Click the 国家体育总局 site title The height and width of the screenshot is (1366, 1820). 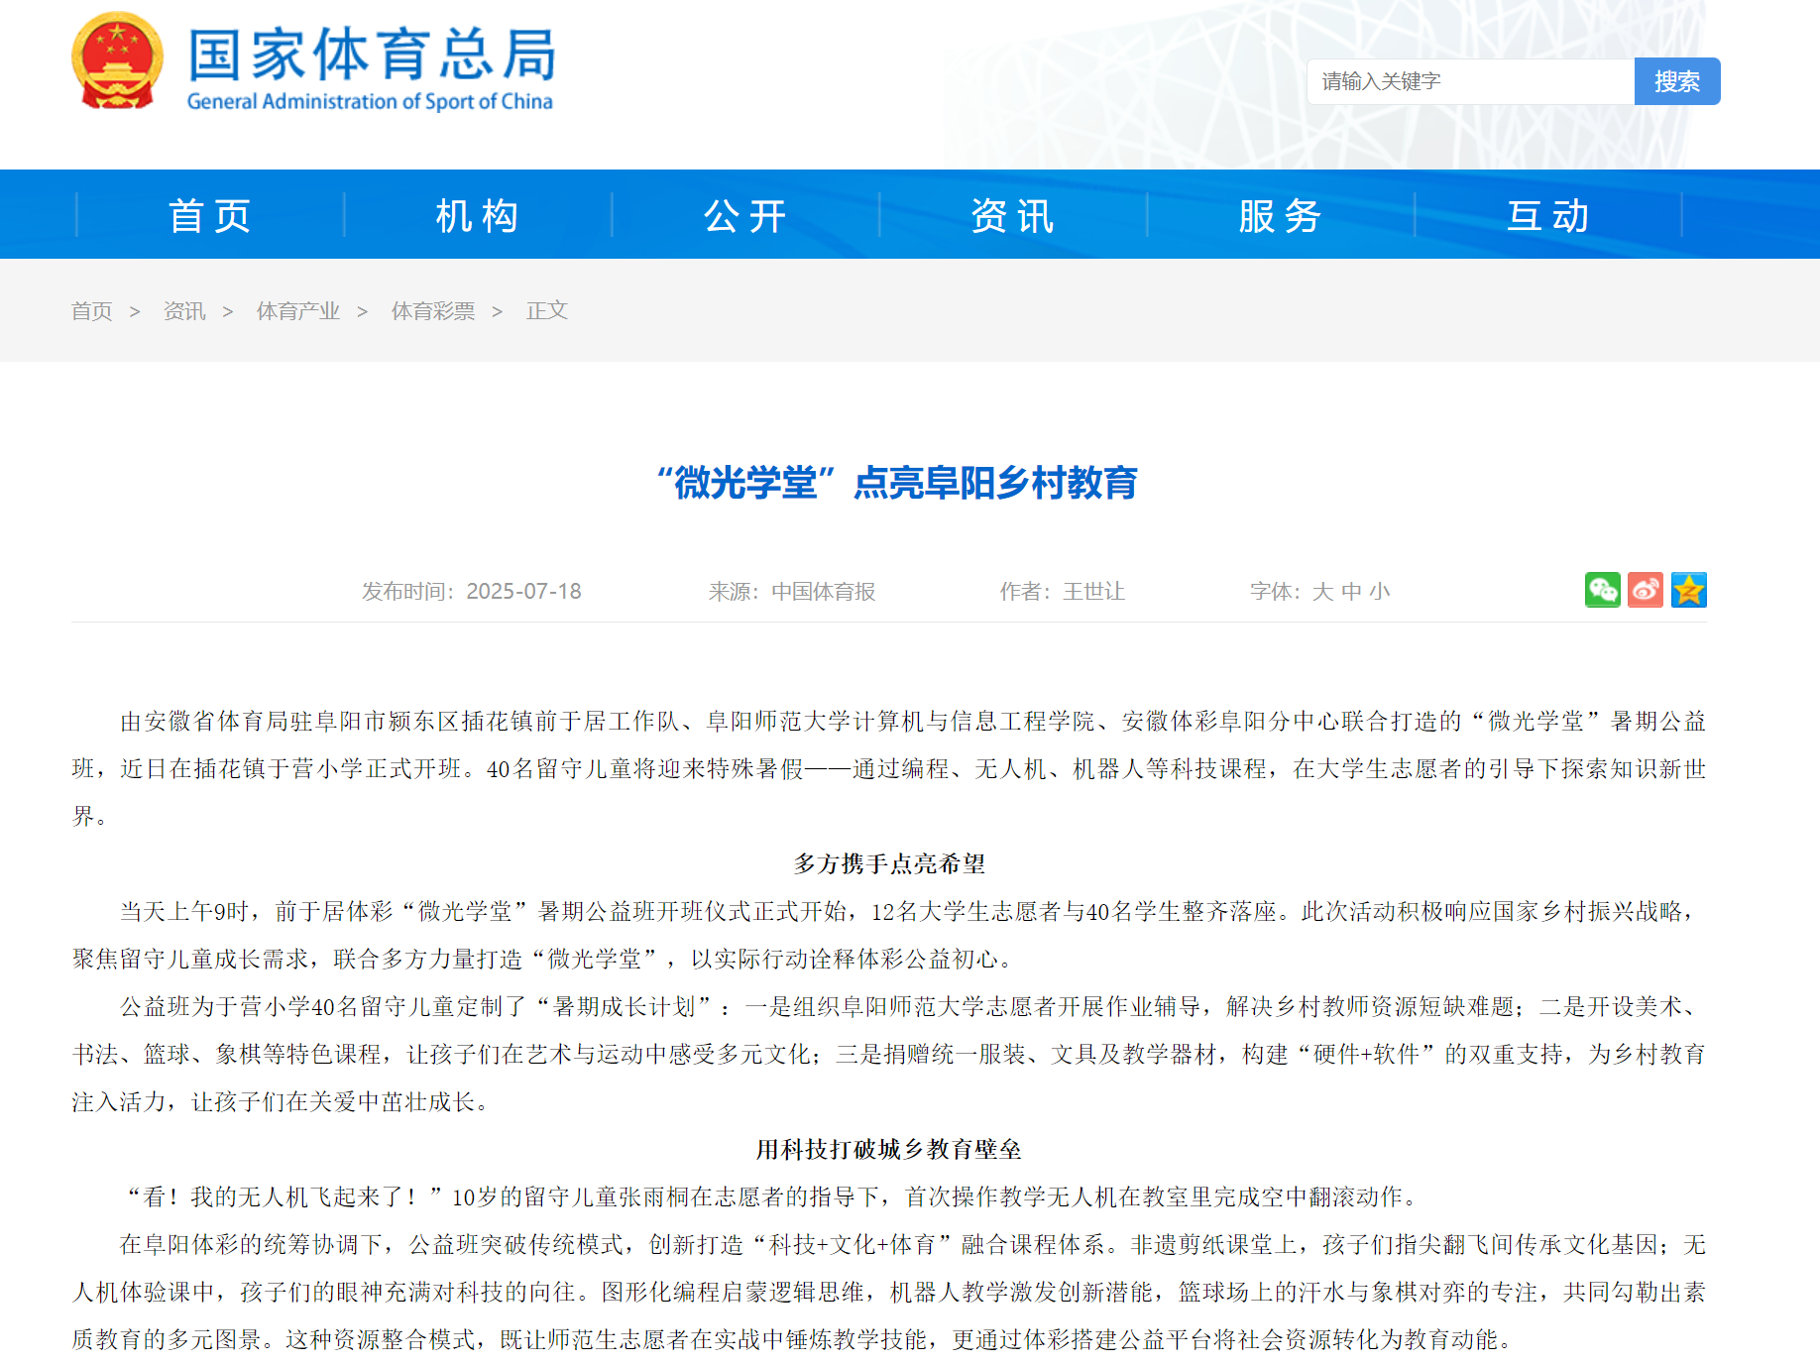tap(372, 56)
